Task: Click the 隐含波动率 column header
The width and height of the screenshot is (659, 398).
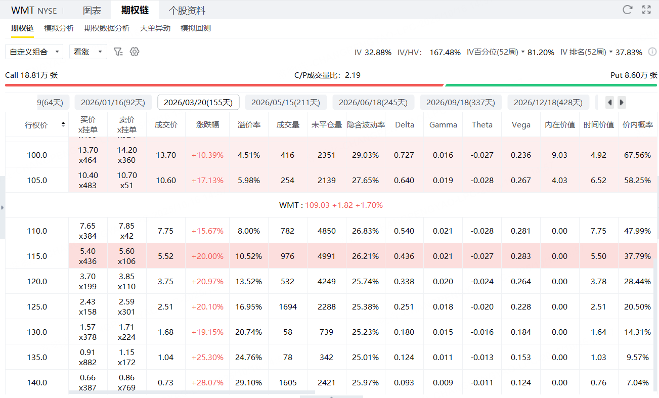Action: click(366, 124)
